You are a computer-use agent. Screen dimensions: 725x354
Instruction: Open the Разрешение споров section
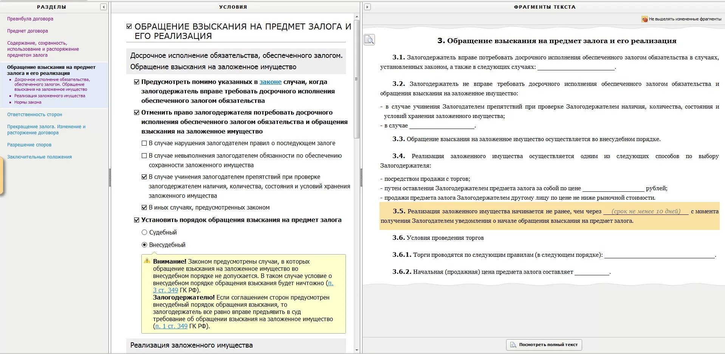[29, 145]
